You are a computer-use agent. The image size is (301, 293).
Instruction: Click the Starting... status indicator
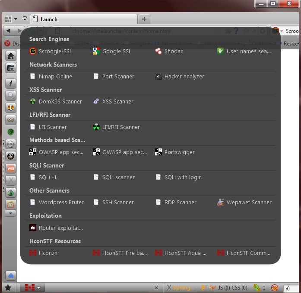[x=180, y=288]
